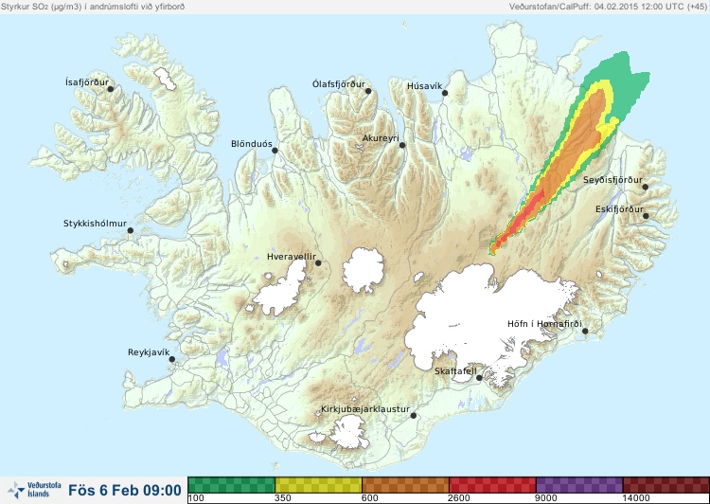The width and height of the screenshot is (710, 504).
Task: Click the 'Hveravellir' map label
Action: point(292,257)
